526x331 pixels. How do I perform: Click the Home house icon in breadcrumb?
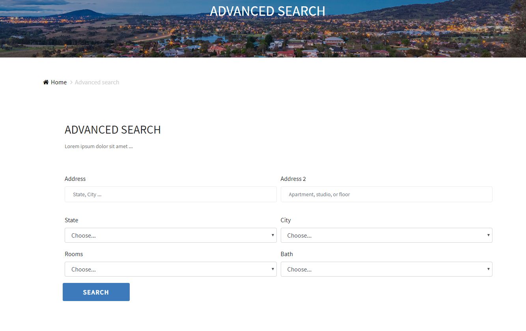[x=46, y=82]
